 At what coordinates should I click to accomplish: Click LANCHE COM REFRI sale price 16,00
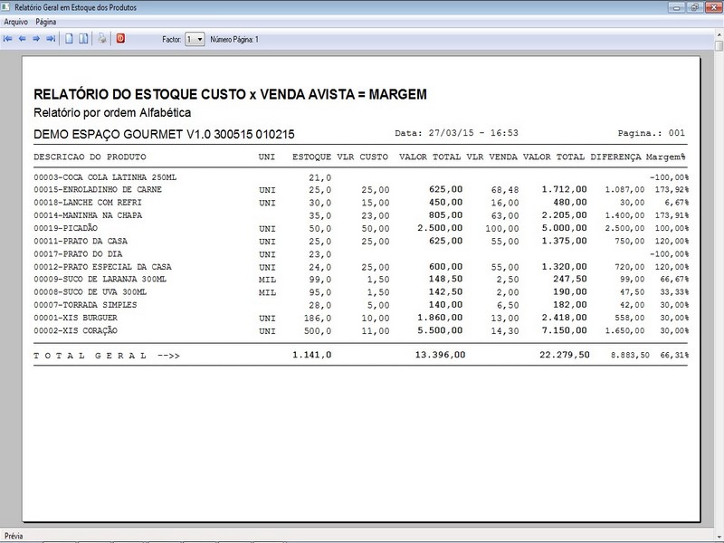point(505,203)
